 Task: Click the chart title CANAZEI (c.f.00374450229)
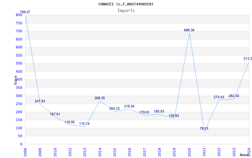(126, 4)
